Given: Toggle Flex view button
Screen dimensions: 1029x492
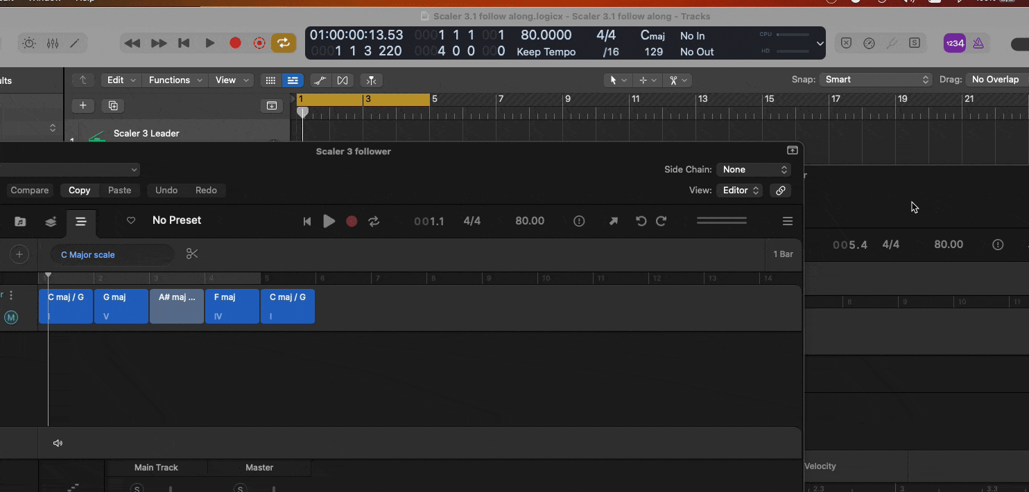Looking at the screenshot, I should coord(343,80).
